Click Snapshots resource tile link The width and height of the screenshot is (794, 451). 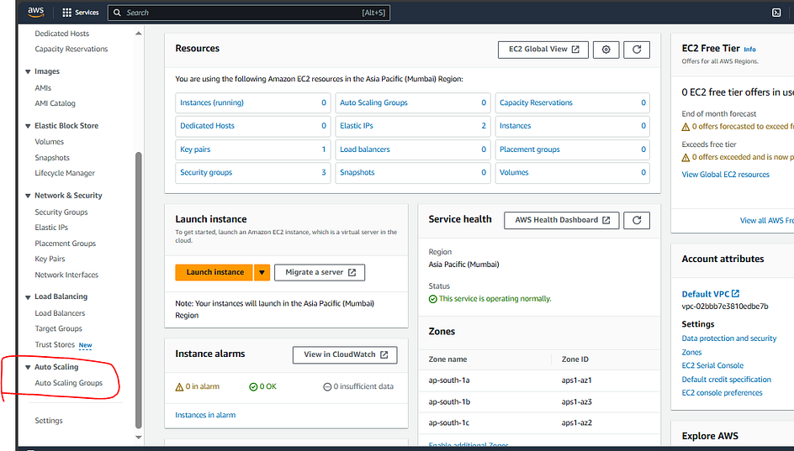[x=357, y=172]
